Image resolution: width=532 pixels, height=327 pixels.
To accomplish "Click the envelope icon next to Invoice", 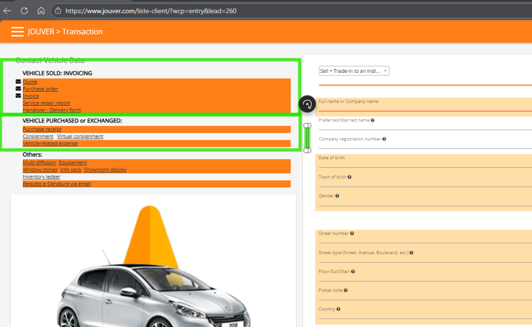I will (x=18, y=96).
